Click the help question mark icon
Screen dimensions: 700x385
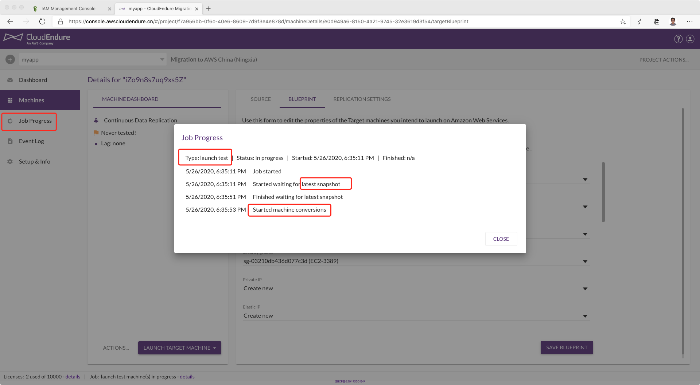678,39
